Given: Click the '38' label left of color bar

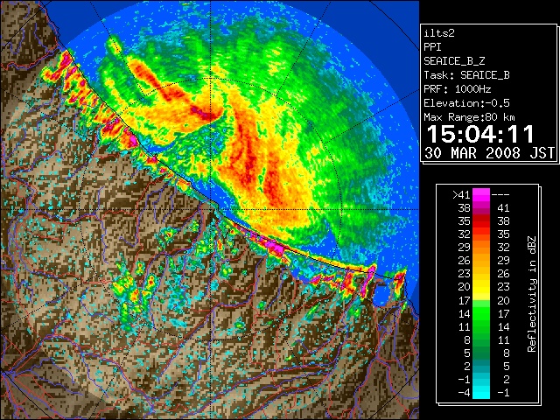Looking at the screenshot, I should point(464,208).
